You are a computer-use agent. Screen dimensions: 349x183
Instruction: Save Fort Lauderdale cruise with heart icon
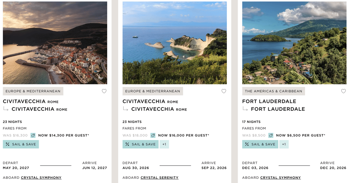point(343,91)
